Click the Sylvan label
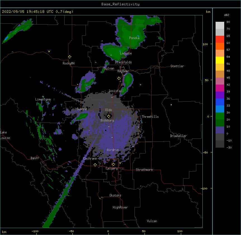 tap(109, 68)
